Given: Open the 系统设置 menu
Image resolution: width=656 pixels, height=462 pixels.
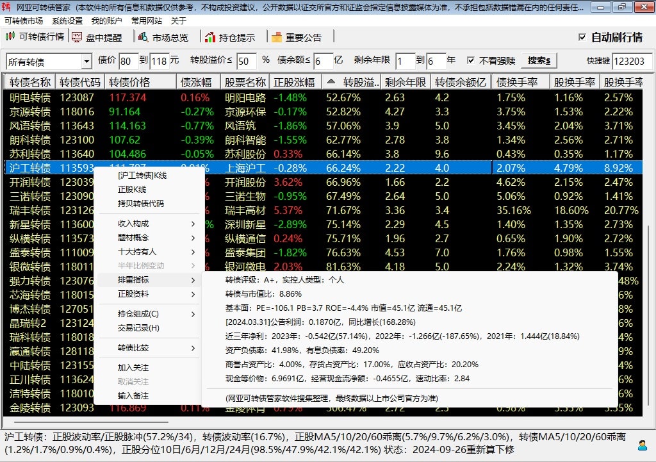Looking at the screenshot, I should coord(67,21).
